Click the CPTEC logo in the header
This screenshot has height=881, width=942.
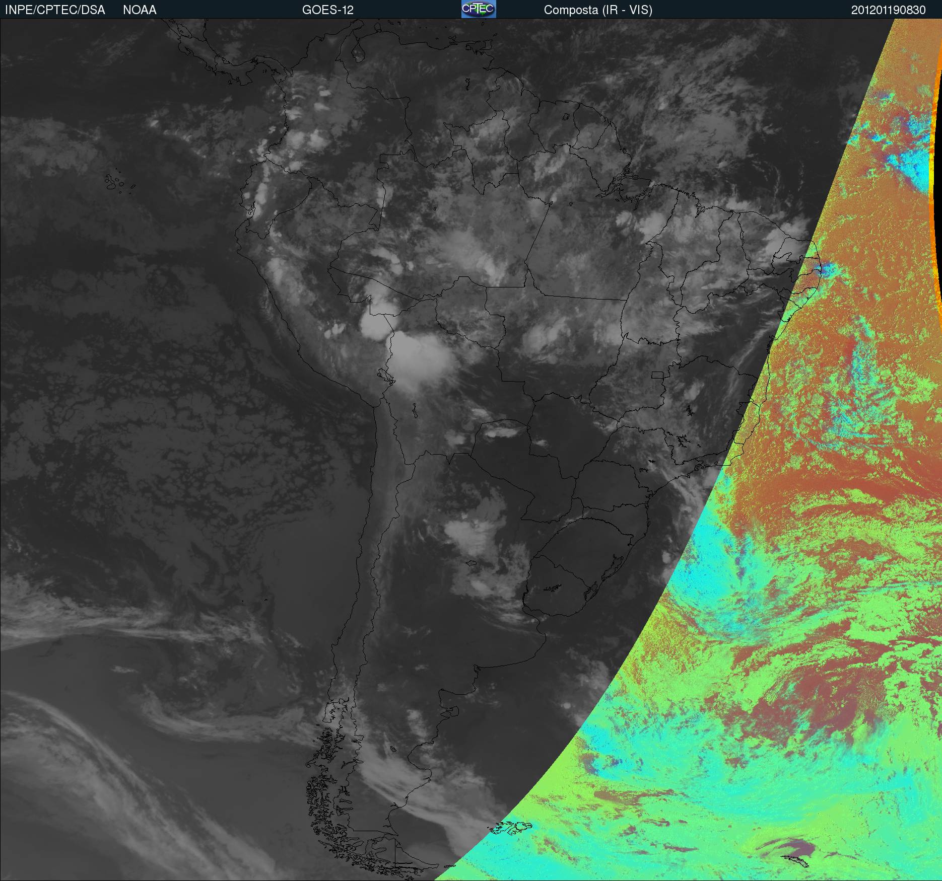[x=479, y=9]
